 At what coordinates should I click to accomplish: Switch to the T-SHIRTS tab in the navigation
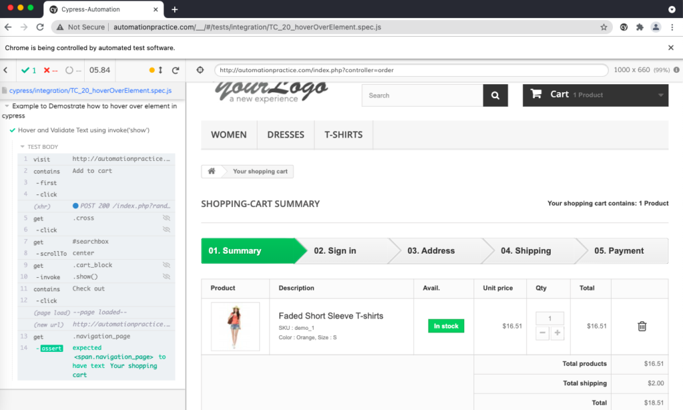343,134
